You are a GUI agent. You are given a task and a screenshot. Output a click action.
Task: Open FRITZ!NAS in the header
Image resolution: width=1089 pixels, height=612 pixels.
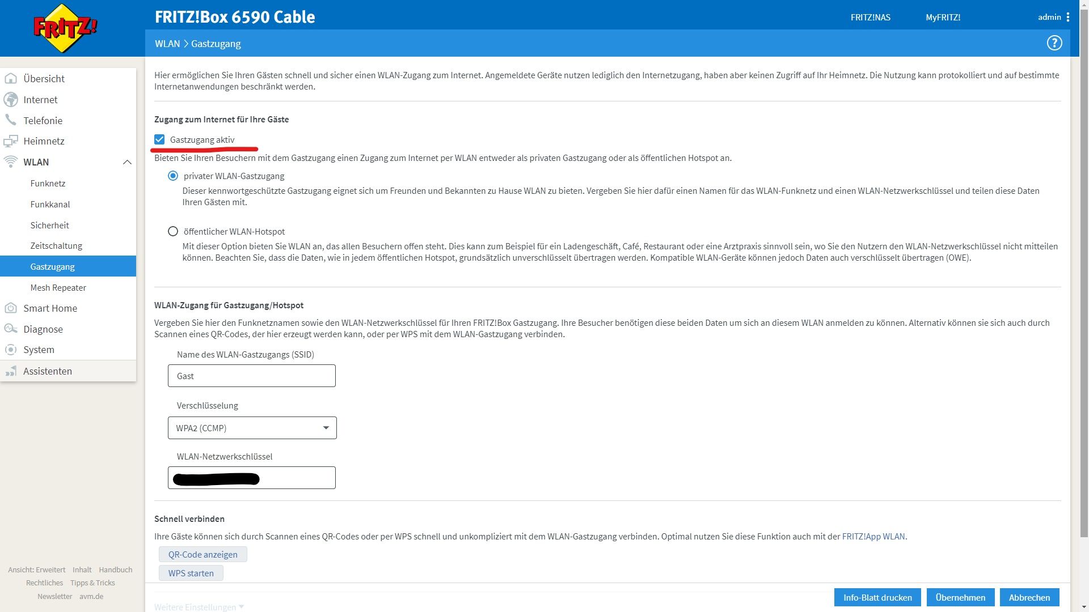(x=870, y=18)
